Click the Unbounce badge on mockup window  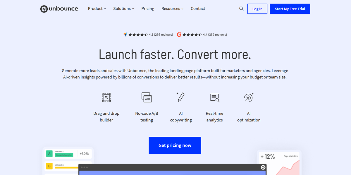tap(263, 167)
